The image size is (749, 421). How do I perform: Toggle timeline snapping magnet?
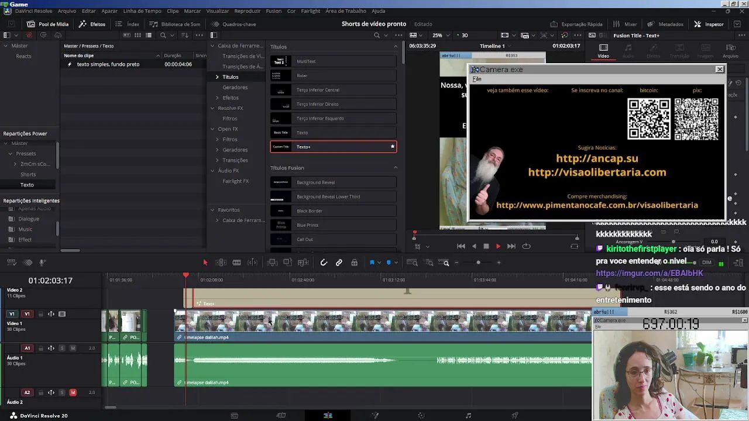(x=324, y=263)
